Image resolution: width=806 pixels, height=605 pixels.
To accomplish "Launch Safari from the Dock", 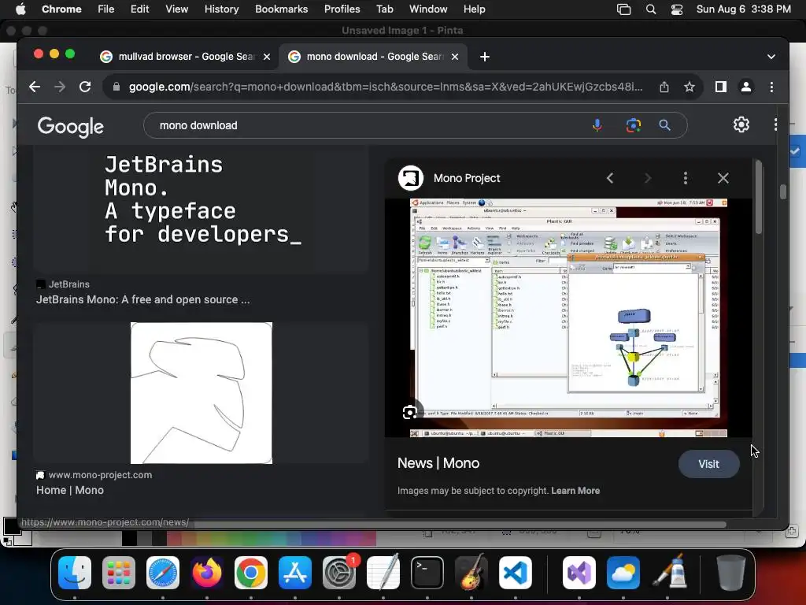I will 163,573.
